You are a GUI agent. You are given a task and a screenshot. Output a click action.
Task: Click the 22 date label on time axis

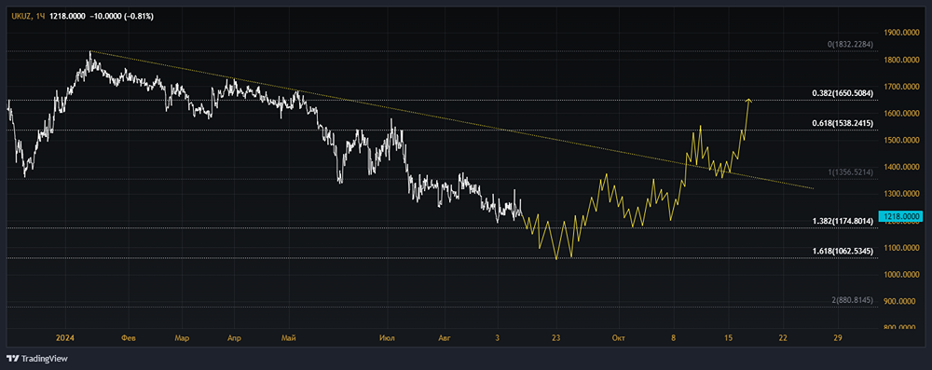(783, 338)
